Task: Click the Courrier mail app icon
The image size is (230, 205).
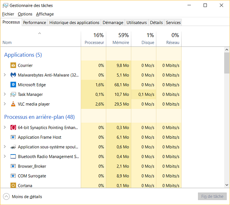Action: click(x=13, y=65)
